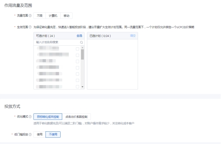Check the second plan's checkbox
Viewport: 221px width, 144px height.
point(77,55)
